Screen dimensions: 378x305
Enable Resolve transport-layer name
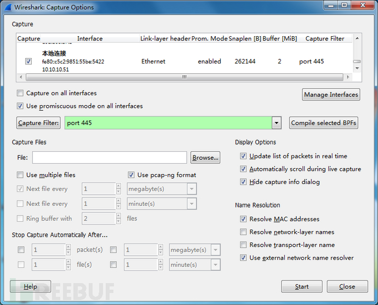[243, 245]
